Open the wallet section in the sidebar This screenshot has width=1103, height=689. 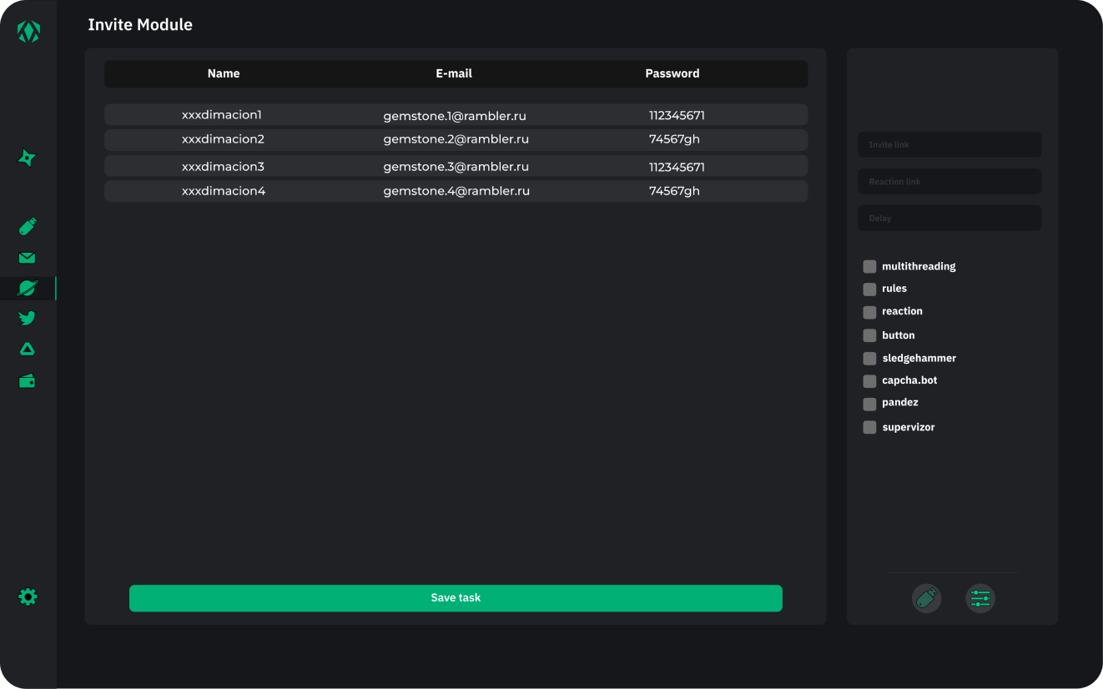pyautogui.click(x=27, y=381)
